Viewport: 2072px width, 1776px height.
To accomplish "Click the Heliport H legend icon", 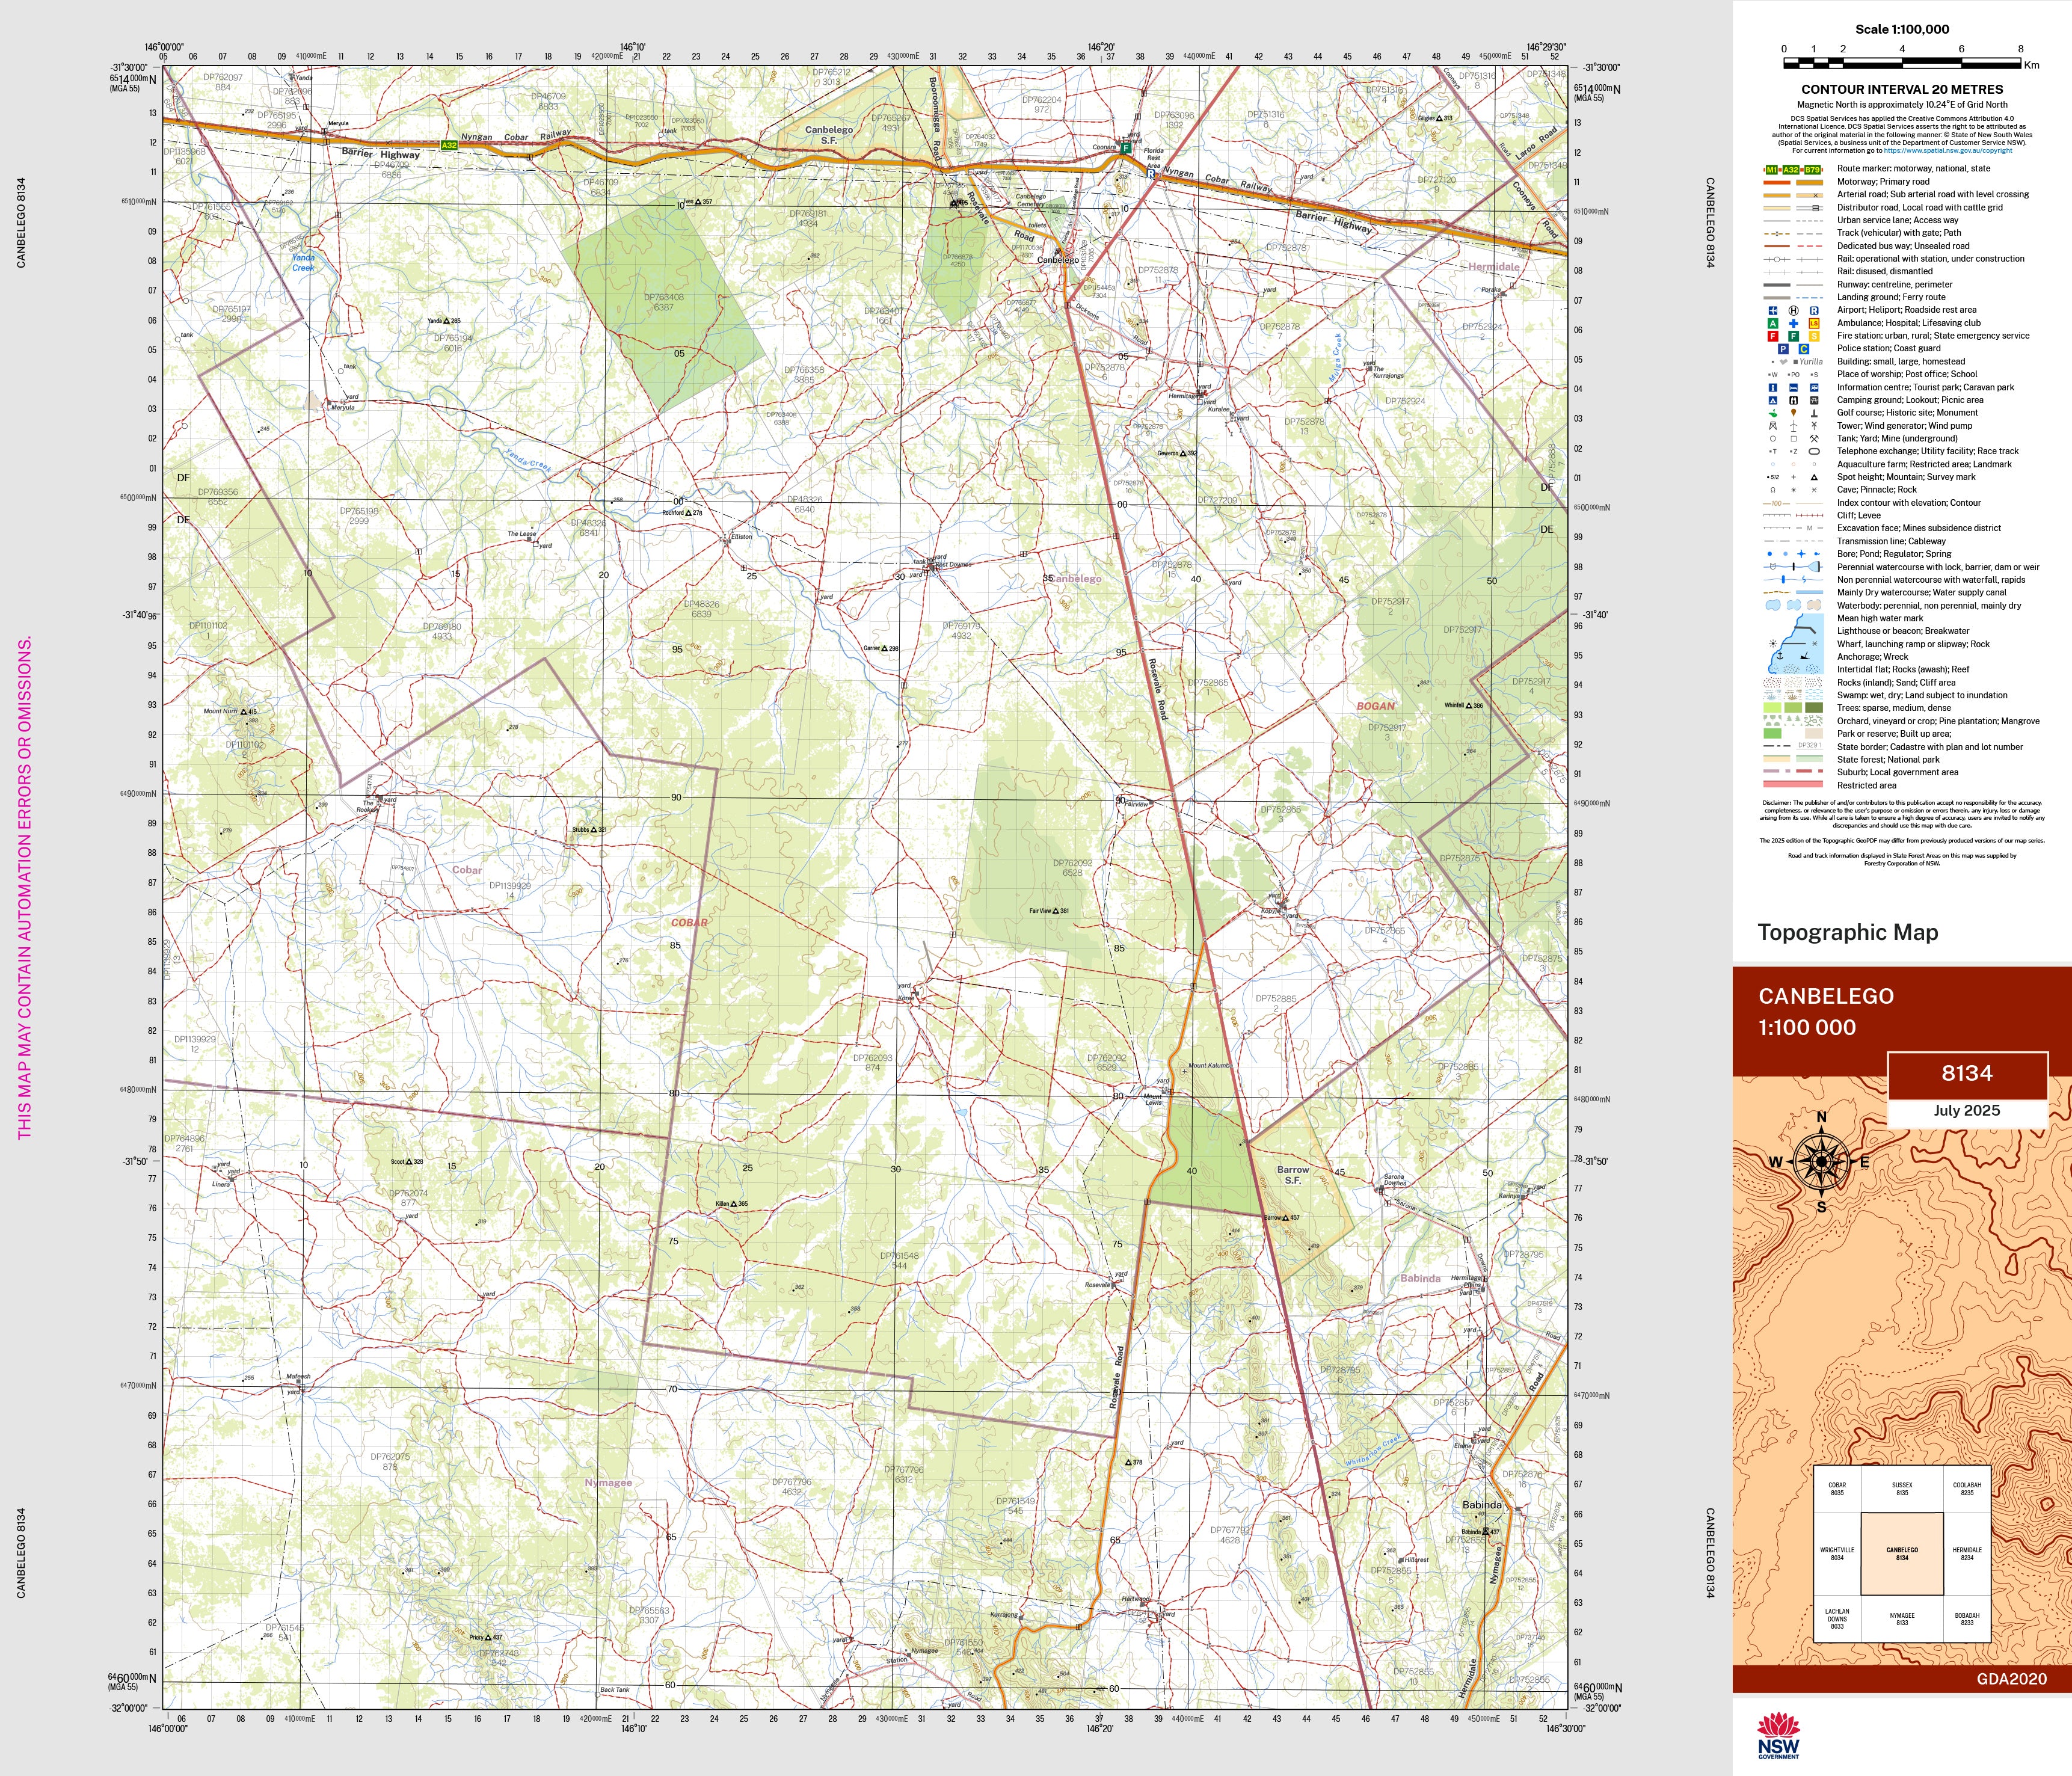I will tap(1793, 310).
